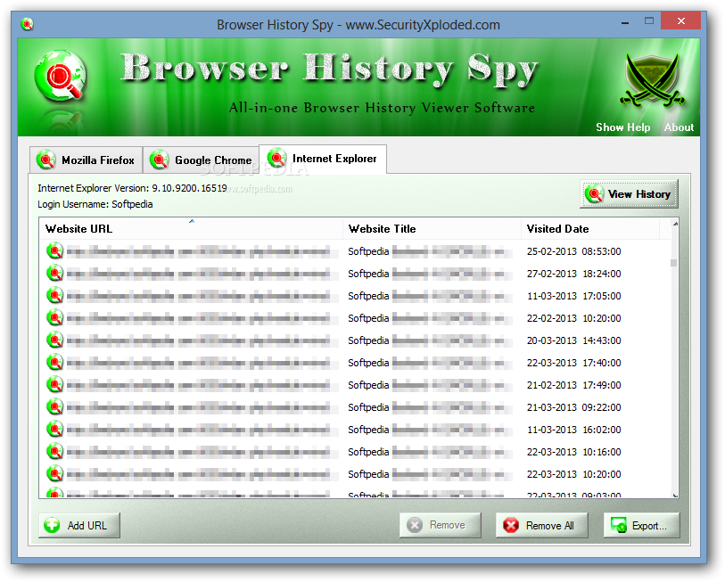Select date cell 21-03-2013 09:22:00
Screen dimensions: 725x582
tap(573, 407)
